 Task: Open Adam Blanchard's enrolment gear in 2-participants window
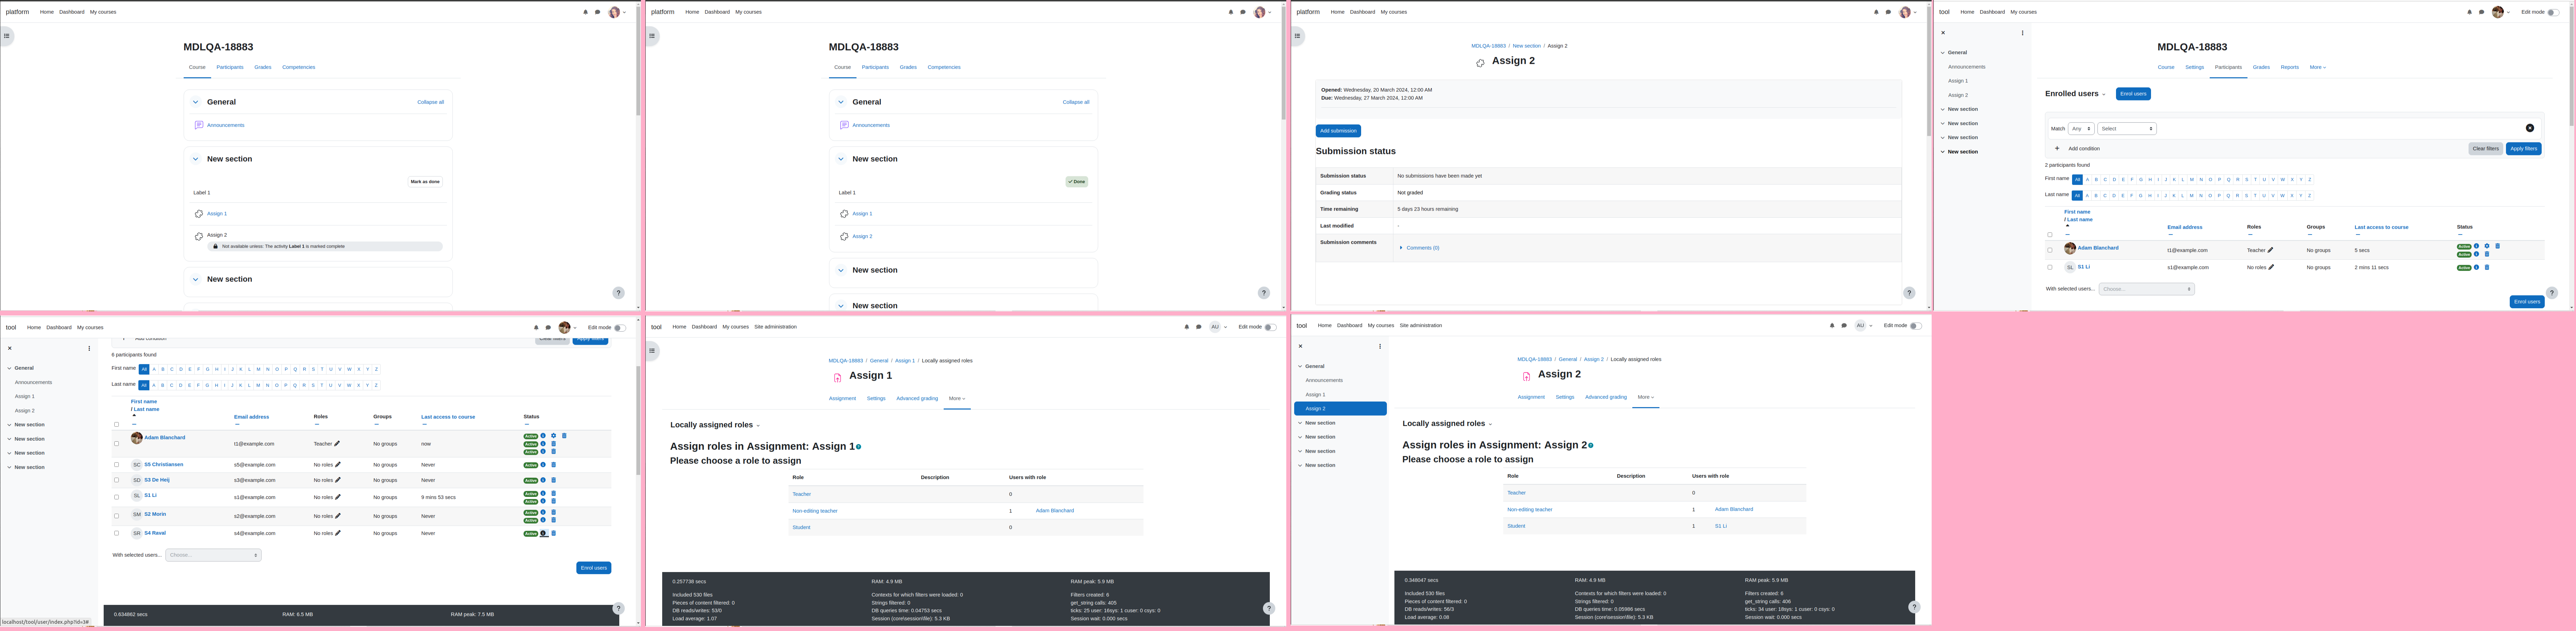click(2487, 246)
